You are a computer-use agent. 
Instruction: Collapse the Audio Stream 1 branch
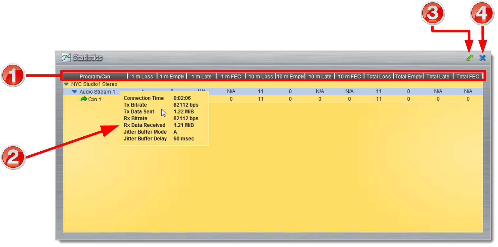[74, 92]
